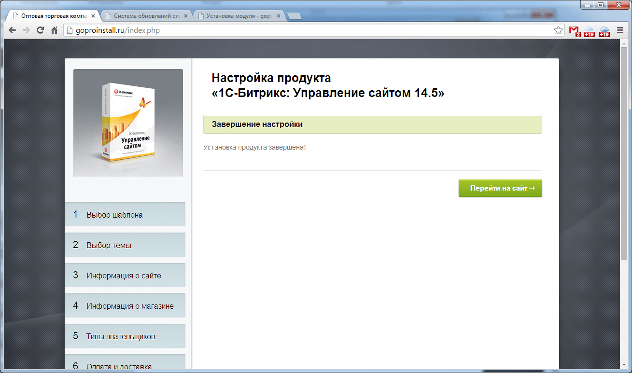Click the 'Завершение настройки' banner
This screenshot has height=373, width=632.
click(373, 124)
